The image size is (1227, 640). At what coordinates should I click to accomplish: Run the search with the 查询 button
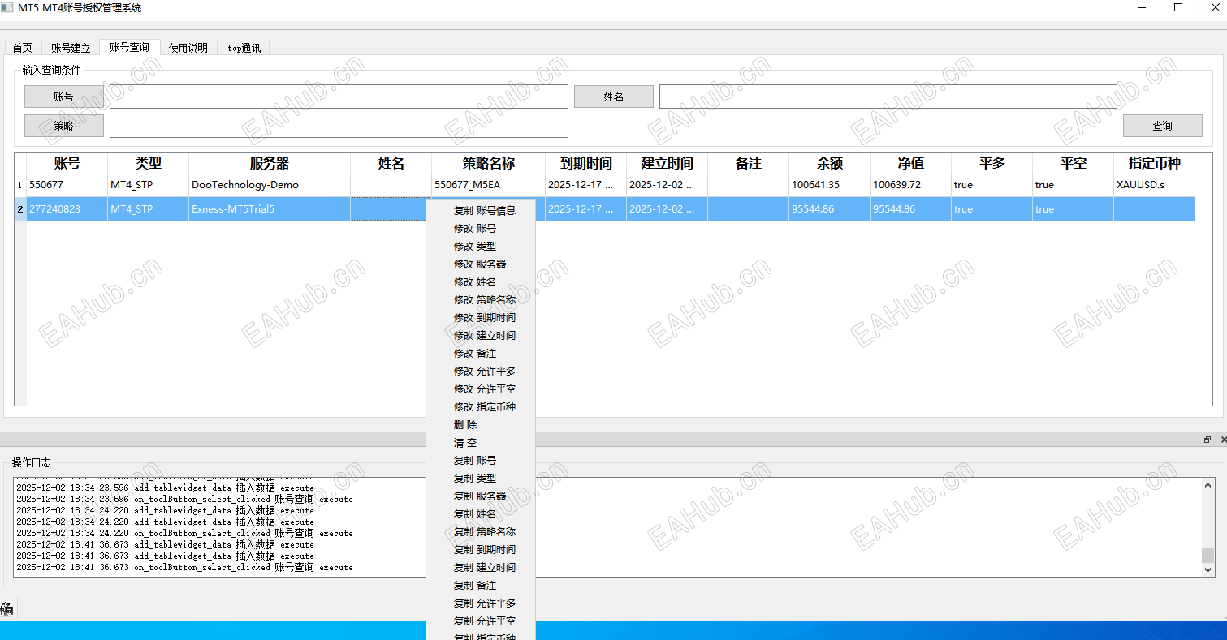[x=1163, y=126]
